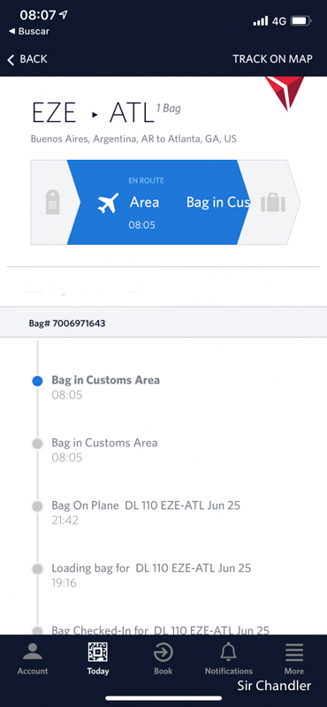Tap the EZE to ATL route heading
This screenshot has width=327, height=707.
point(94,113)
